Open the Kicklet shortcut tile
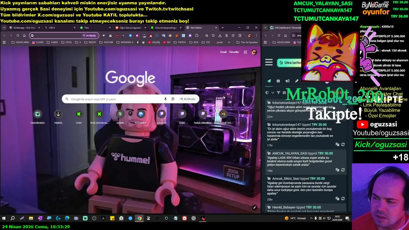409x230 pixels. click(x=120, y=117)
